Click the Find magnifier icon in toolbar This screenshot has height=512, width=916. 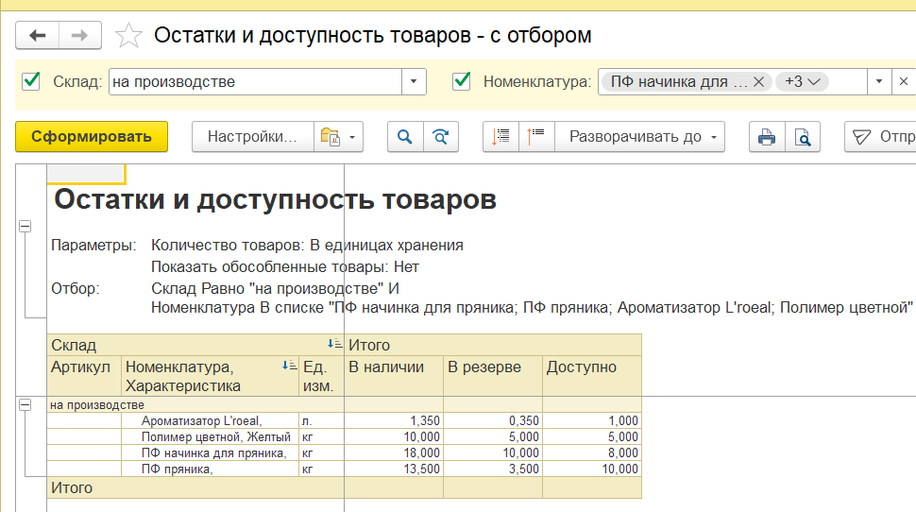(x=405, y=137)
